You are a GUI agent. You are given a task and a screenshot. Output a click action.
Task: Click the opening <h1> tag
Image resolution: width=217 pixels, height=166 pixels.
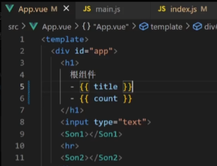pyautogui.click(x=70, y=63)
